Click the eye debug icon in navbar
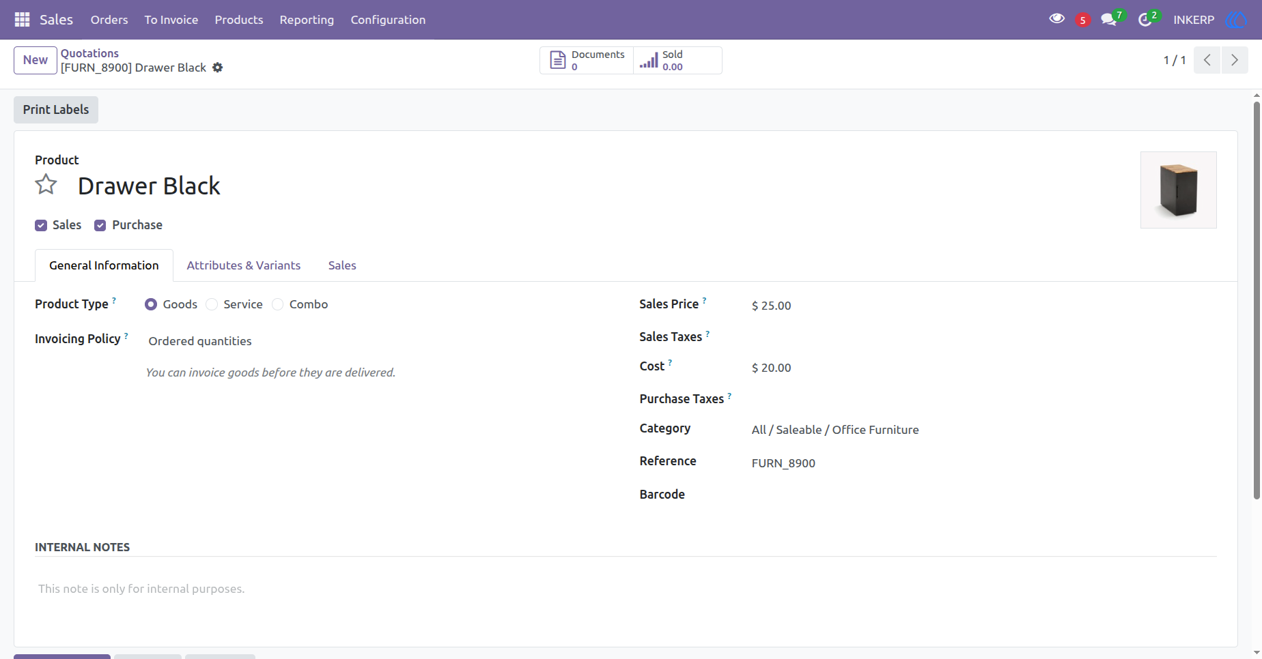Image resolution: width=1262 pixels, height=659 pixels. pos(1056,19)
